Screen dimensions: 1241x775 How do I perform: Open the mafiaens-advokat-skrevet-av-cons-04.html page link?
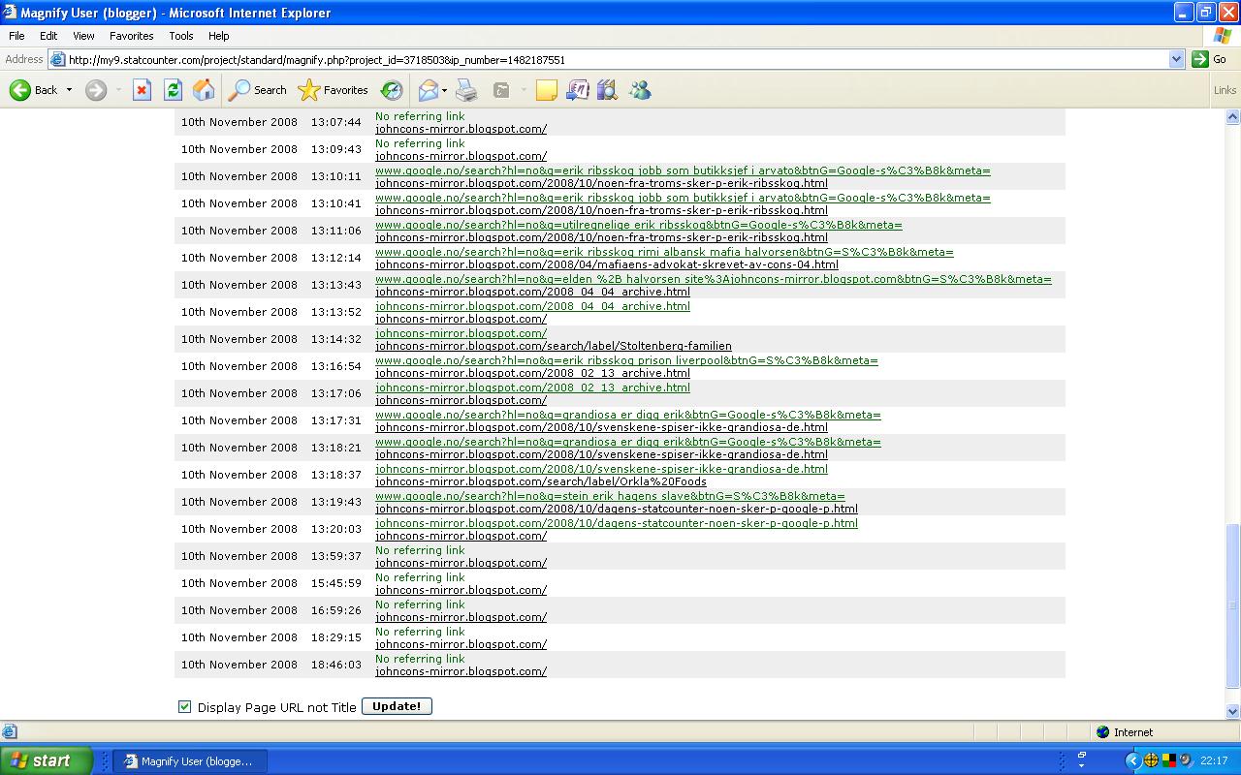click(607, 264)
